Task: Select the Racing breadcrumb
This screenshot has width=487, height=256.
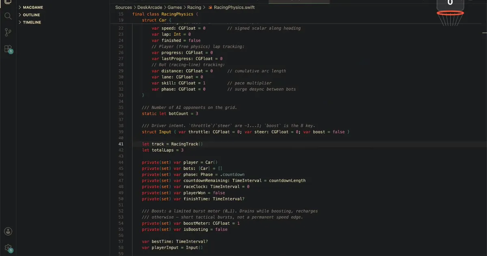Action: [x=194, y=7]
